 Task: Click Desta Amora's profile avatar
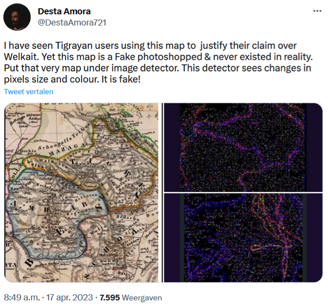pyautogui.click(x=17, y=17)
